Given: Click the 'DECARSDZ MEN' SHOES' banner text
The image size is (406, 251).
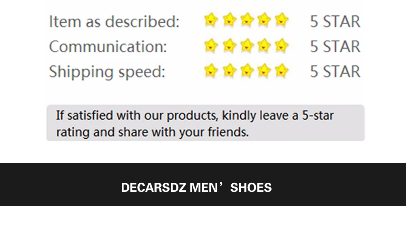Looking at the screenshot, I should [x=196, y=187].
